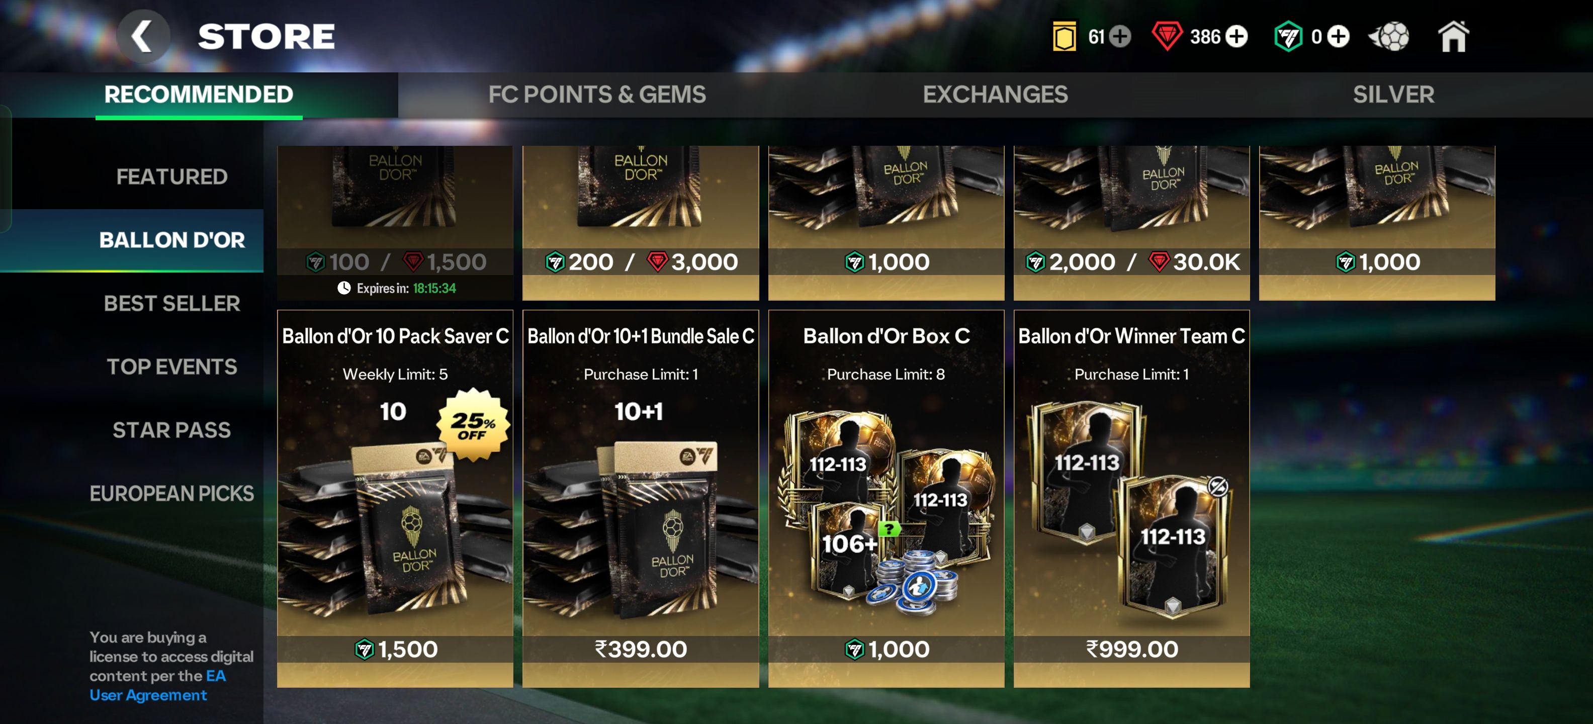Go back using the Store back arrow

tap(143, 36)
